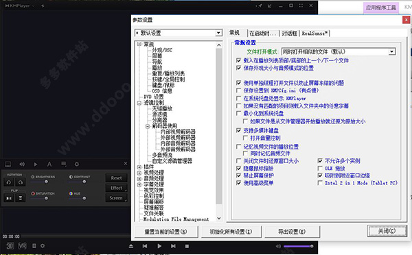Rotate video clockwise
Screen dimensions: 412x255
coord(20,182)
